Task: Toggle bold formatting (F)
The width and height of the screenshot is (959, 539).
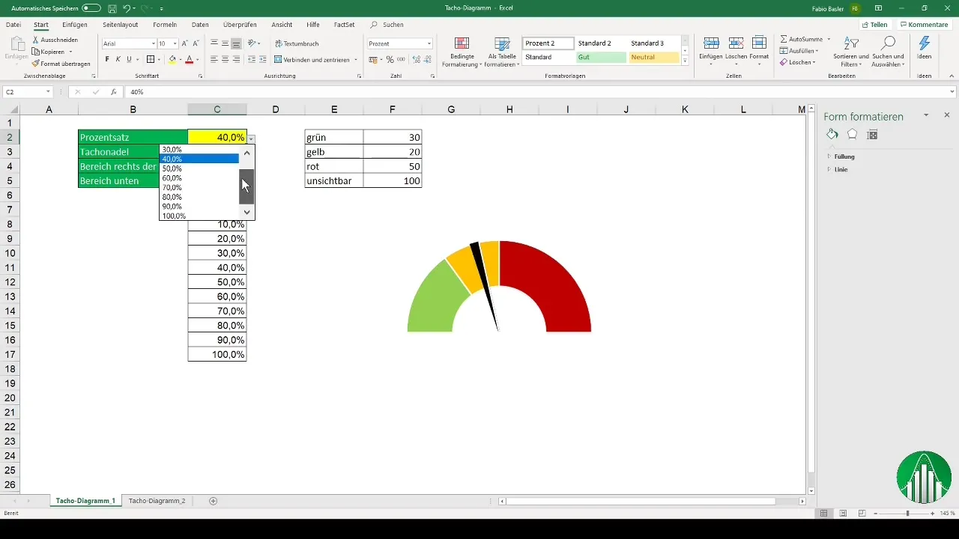Action: 106,59
